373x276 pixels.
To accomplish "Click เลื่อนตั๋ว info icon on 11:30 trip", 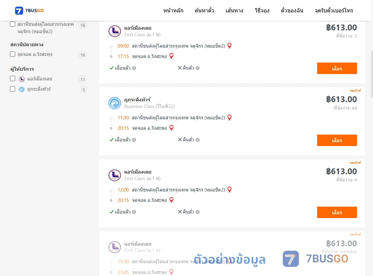I will click(x=134, y=140).
